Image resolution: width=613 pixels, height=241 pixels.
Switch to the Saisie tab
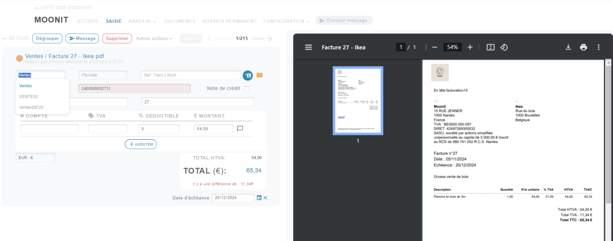(x=114, y=21)
